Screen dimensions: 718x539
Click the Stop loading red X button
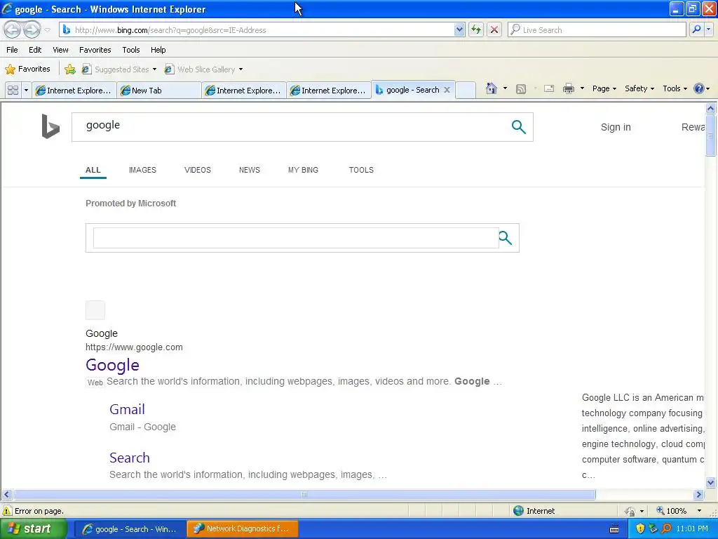(494, 29)
